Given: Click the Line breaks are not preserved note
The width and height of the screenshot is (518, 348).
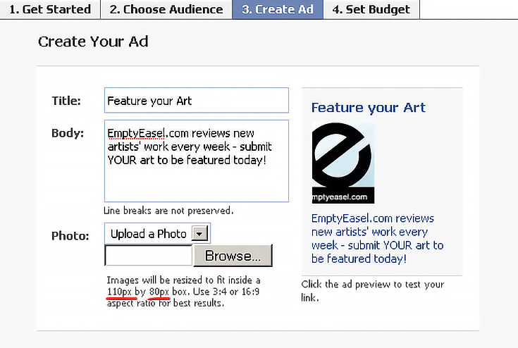Looking at the screenshot, I should pyautogui.click(x=168, y=211).
